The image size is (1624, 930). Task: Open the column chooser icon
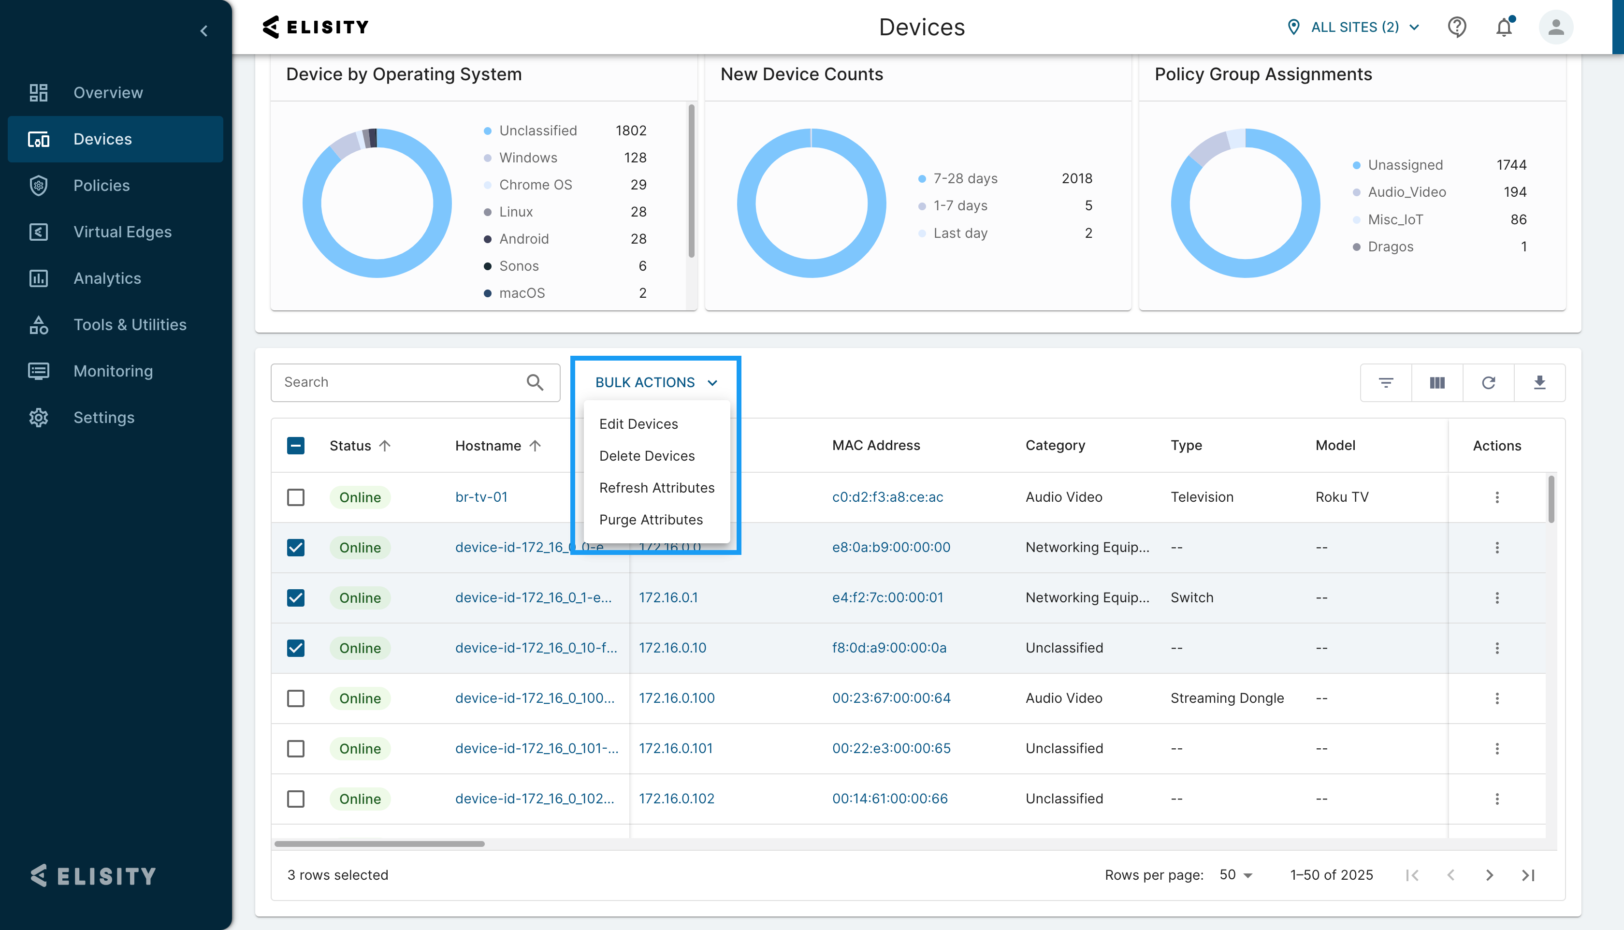1437,383
